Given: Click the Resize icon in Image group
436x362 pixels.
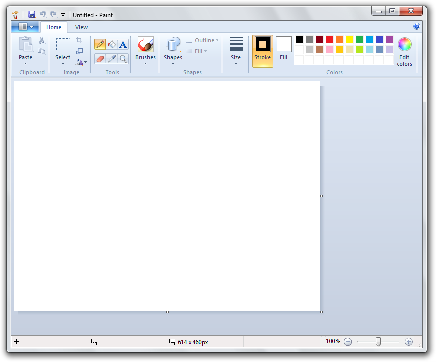Looking at the screenshot, I should coord(79,51).
